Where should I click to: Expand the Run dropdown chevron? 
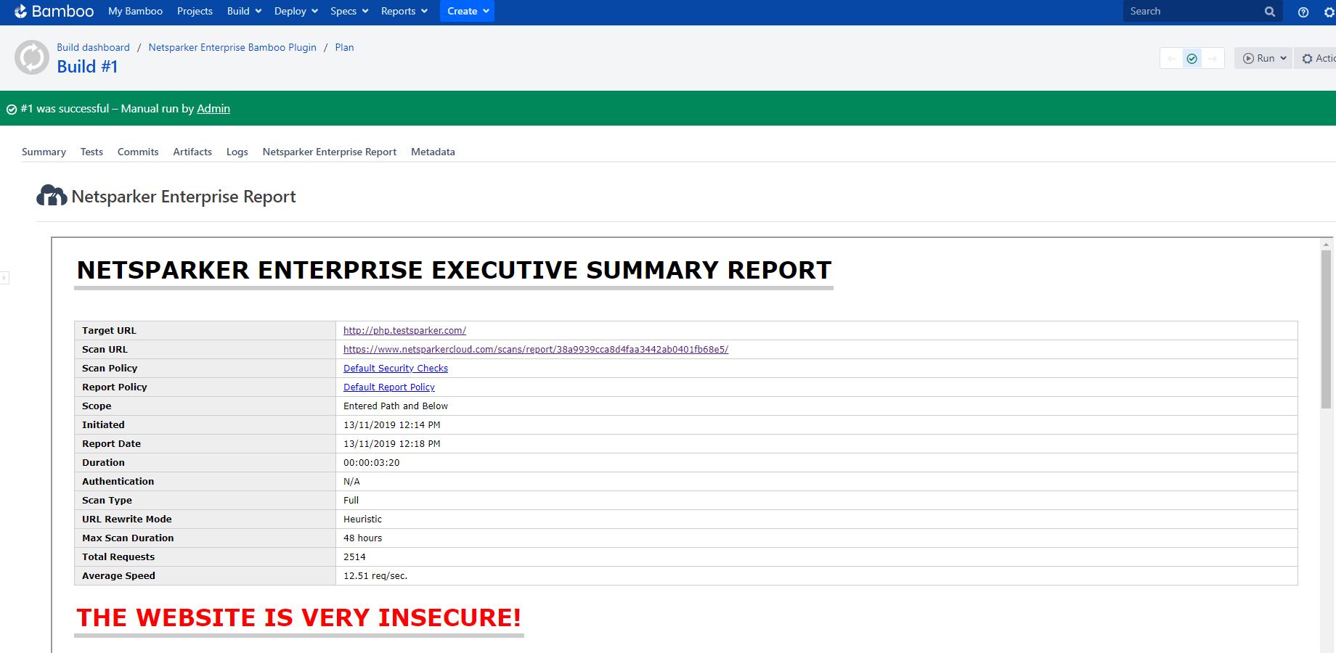(1283, 59)
